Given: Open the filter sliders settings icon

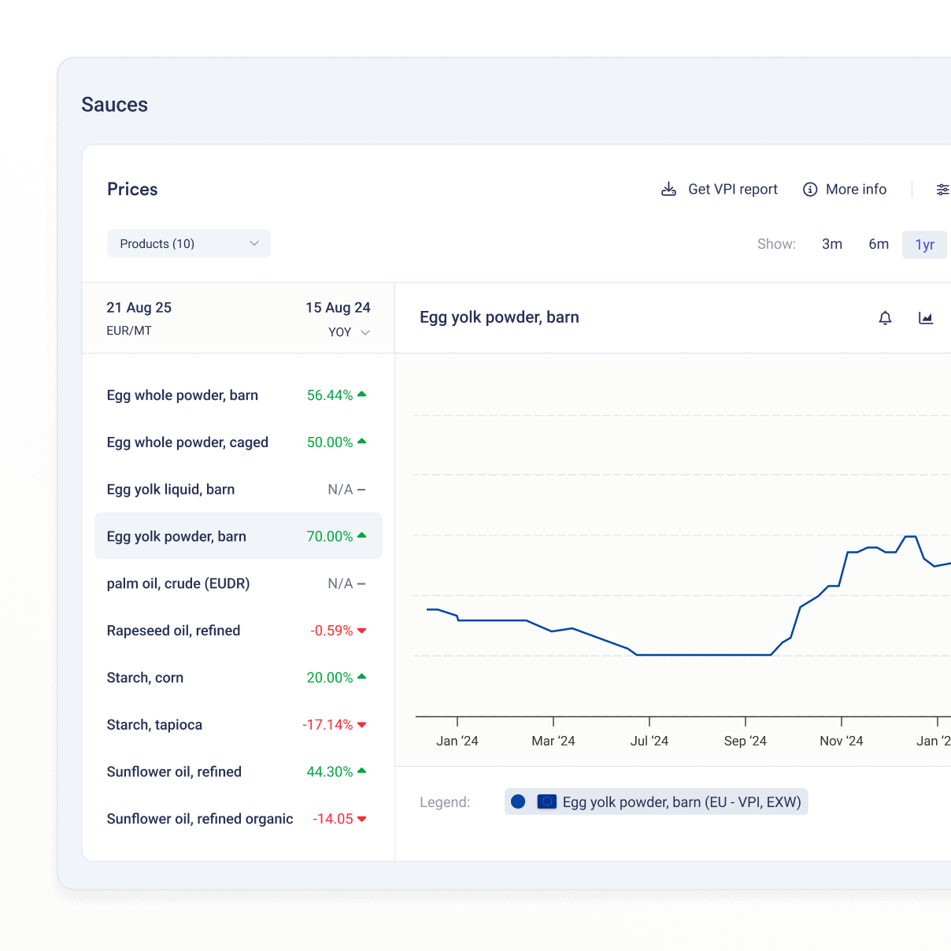Looking at the screenshot, I should click(942, 189).
